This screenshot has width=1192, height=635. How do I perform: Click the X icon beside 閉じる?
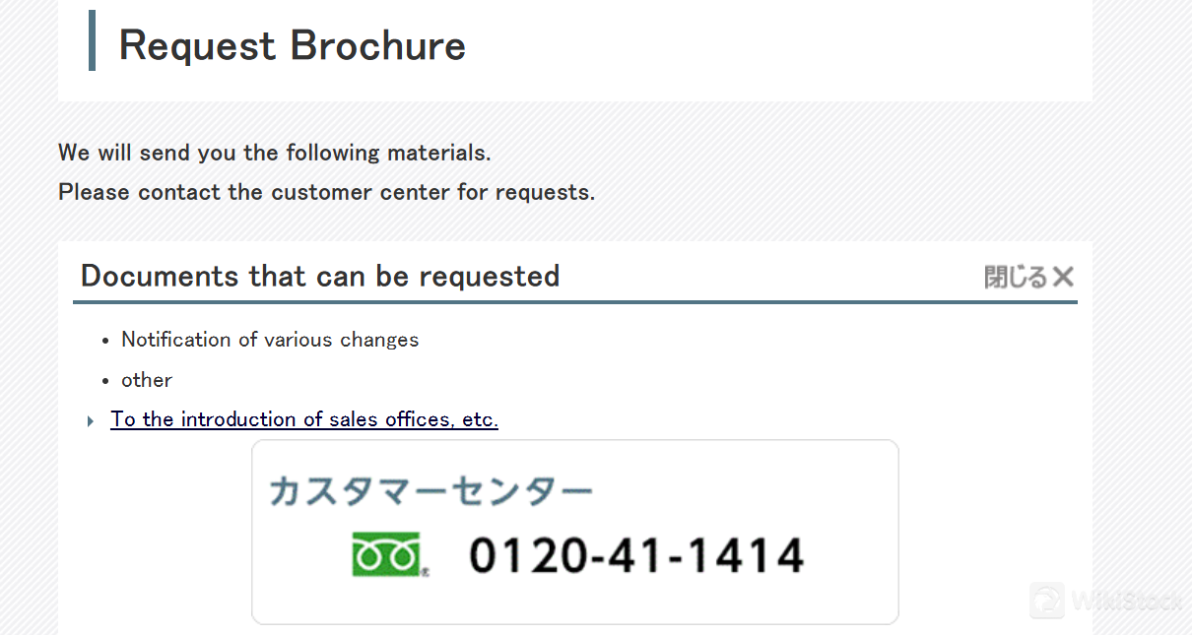1063,278
